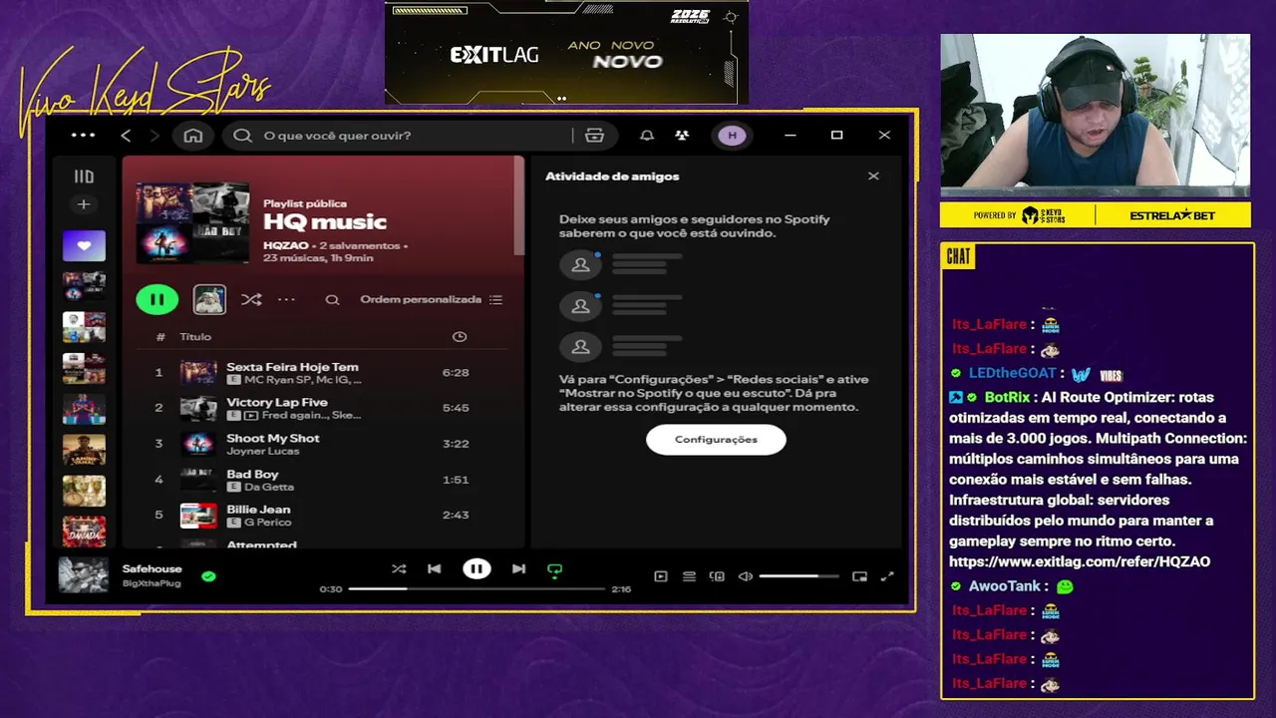Click the ExitLag banner above Spotify

click(566, 52)
